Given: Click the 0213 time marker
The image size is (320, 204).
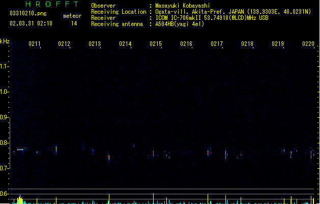Looking at the screenshot, I should click(95, 44).
